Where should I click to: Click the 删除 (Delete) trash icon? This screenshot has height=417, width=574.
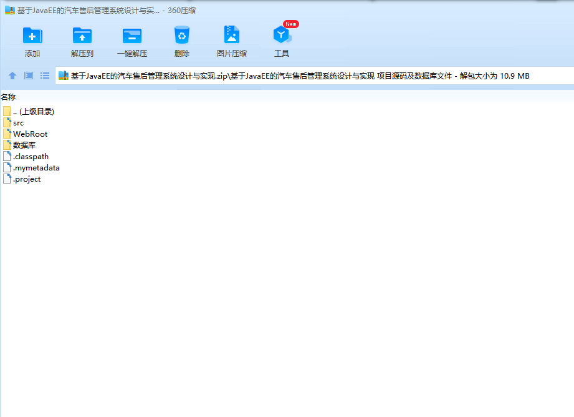point(181,35)
